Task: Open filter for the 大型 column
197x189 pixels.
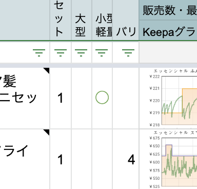Action: pyautogui.click(x=81, y=52)
